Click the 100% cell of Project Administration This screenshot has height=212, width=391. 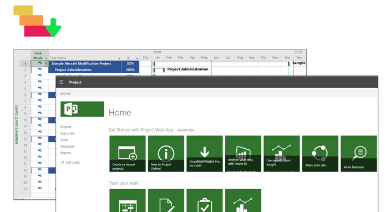tap(130, 70)
